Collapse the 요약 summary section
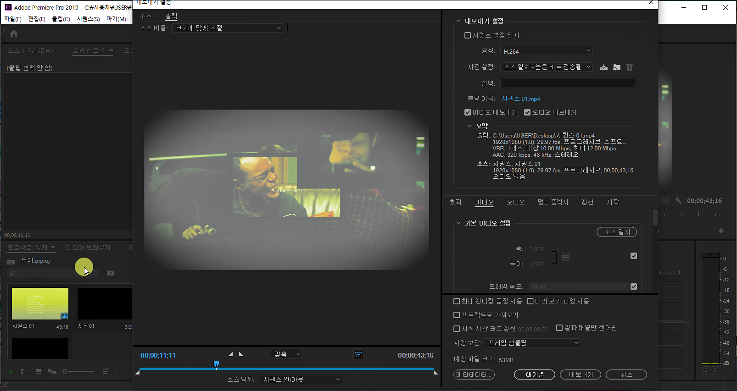The image size is (737, 391). [x=469, y=126]
